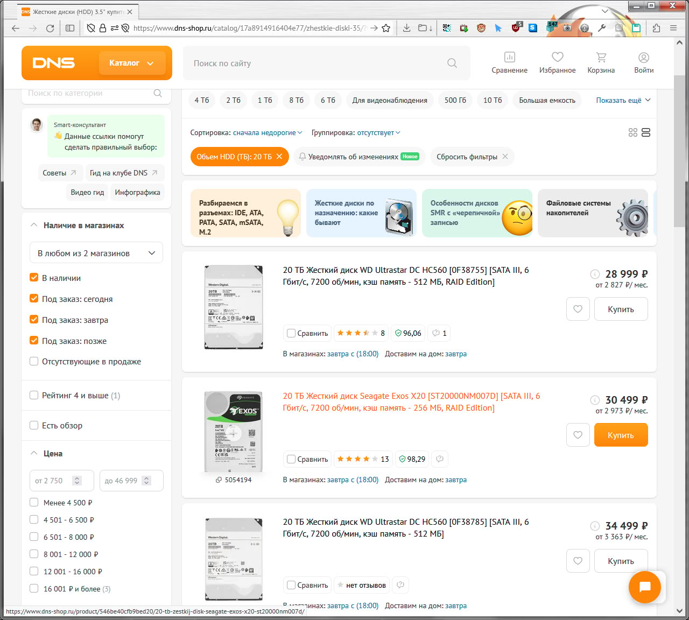This screenshot has width=689, height=620.
Task: Click the stepper on the до 46 999 field
Action: pyautogui.click(x=146, y=481)
